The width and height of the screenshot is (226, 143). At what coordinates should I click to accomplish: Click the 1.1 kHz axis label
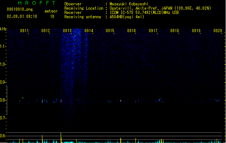[3, 46]
